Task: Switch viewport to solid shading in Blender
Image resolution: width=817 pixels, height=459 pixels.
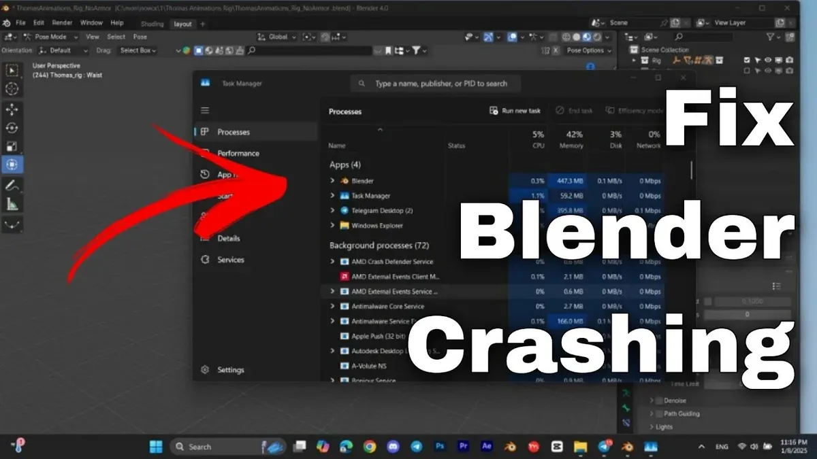Action: pyautogui.click(x=577, y=37)
